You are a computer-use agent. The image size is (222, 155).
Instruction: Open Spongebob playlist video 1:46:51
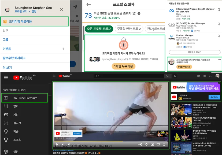181,135
